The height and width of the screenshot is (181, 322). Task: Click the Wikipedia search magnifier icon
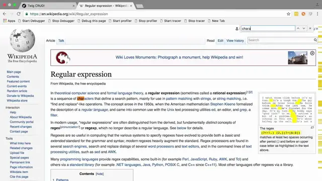315,40
